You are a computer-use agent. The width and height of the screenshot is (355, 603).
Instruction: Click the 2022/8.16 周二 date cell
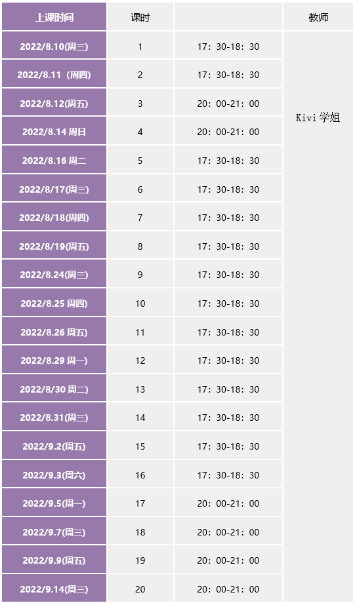pos(54,160)
